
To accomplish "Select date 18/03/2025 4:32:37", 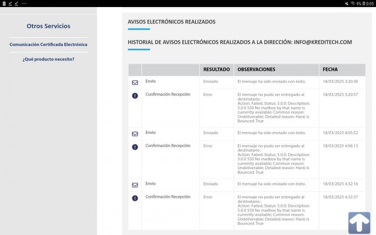I will [x=340, y=197].
